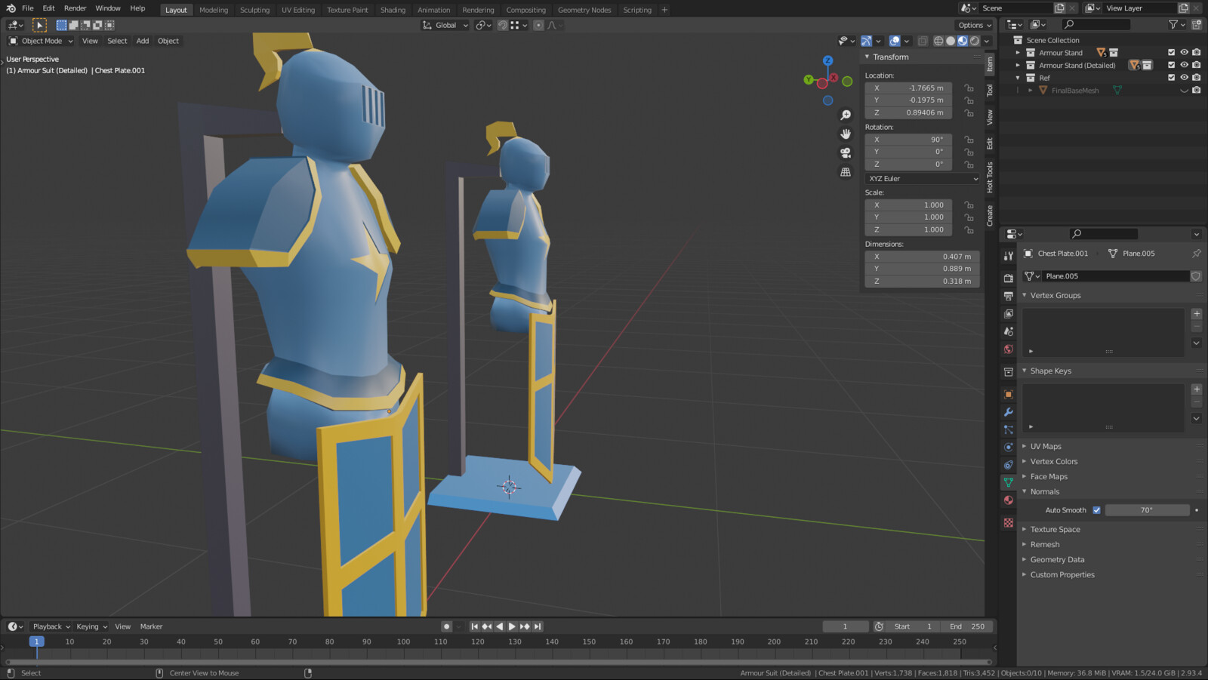This screenshot has width=1208, height=680.
Task: Hide Ref collection with eye icon
Action: coord(1184,78)
